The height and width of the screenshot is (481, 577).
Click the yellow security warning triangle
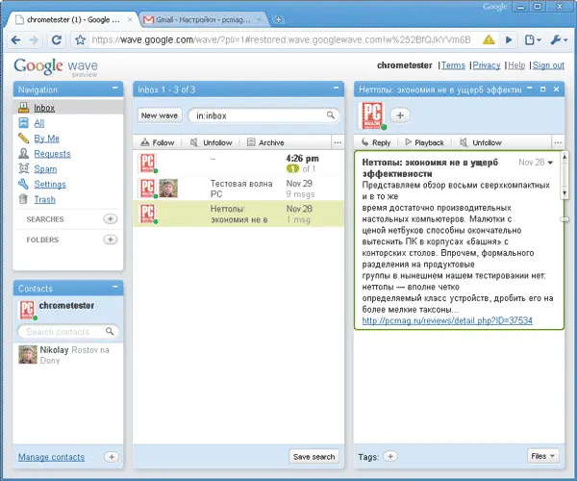click(x=489, y=39)
